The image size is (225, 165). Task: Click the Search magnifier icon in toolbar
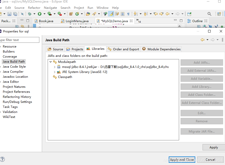click(209, 14)
